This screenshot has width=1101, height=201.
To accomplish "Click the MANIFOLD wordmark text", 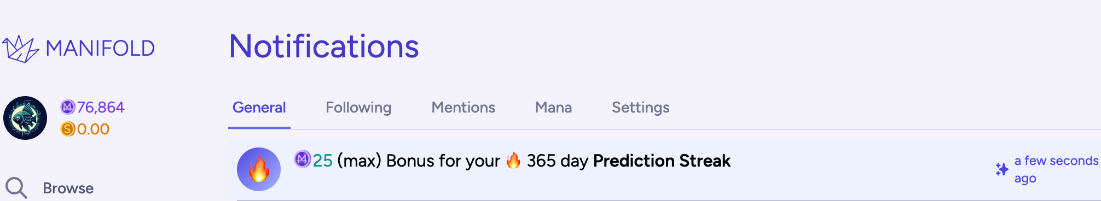I will pyautogui.click(x=100, y=49).
